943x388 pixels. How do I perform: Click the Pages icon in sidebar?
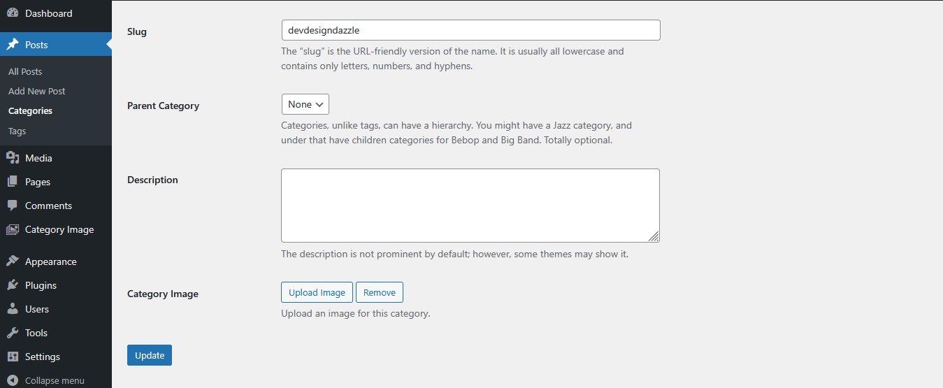coord(13,182)
